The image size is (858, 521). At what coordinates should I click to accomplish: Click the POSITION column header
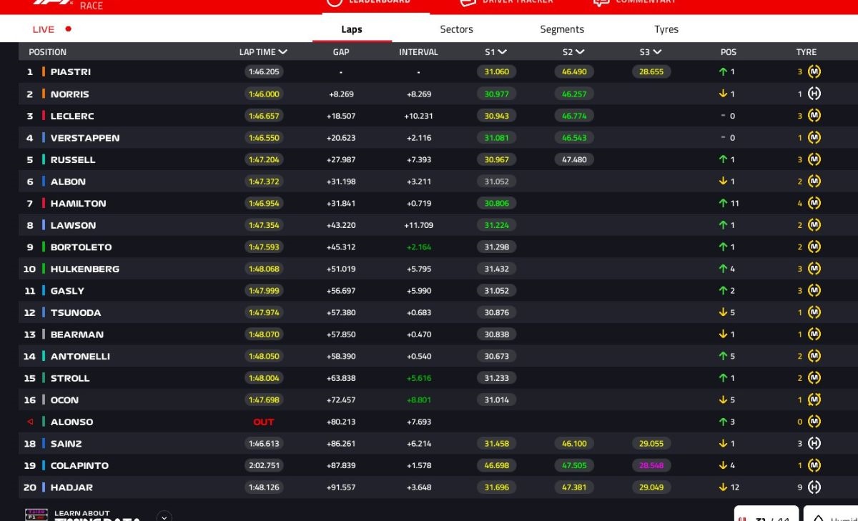pyautogui.click(x=47, y=51)
